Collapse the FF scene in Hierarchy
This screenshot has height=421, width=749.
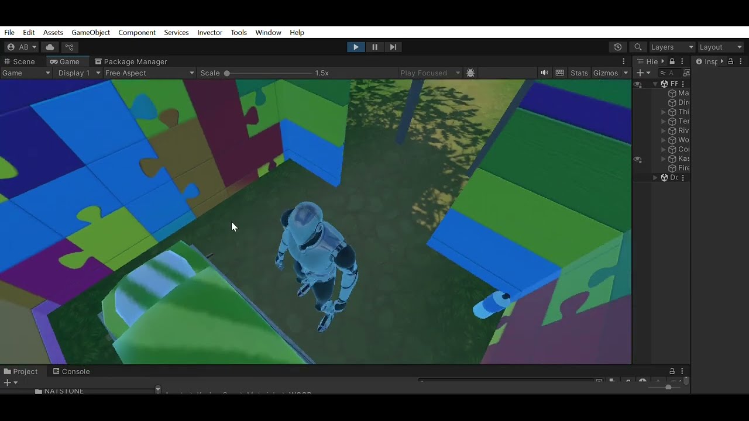tap(655, 84)
